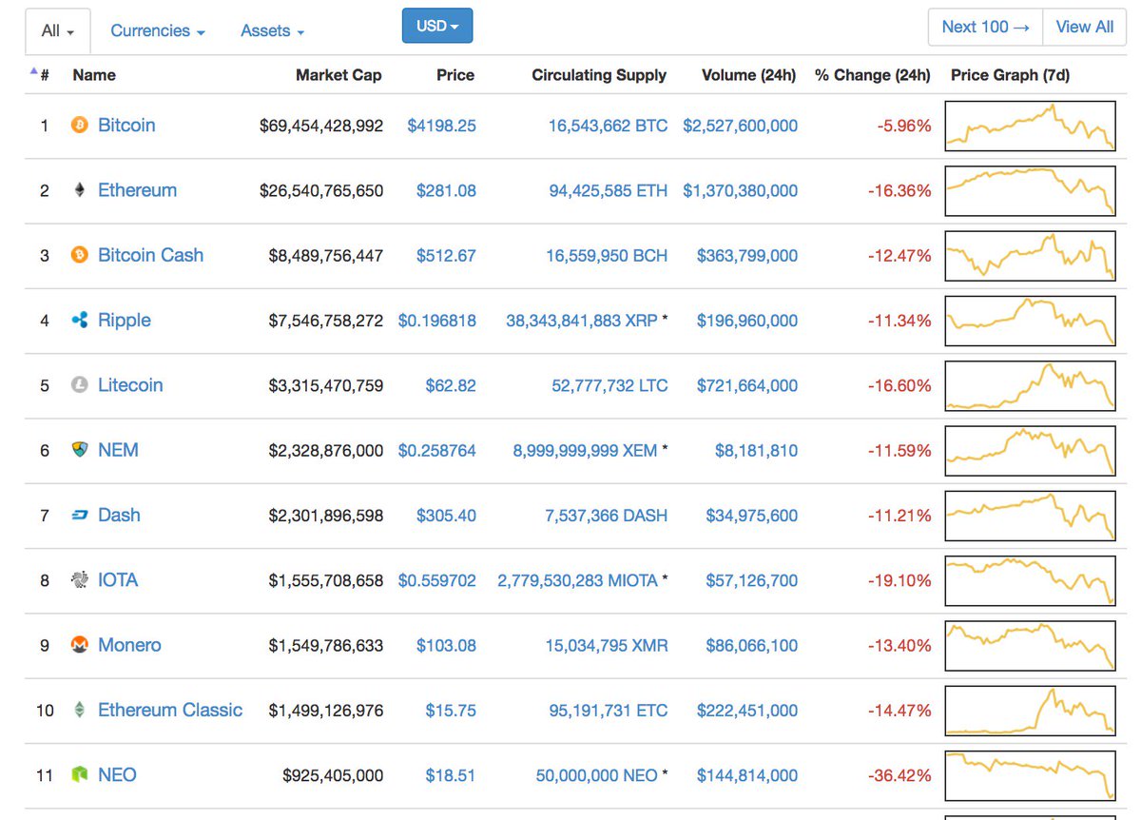Go to Next 100 results

[985, 27]
